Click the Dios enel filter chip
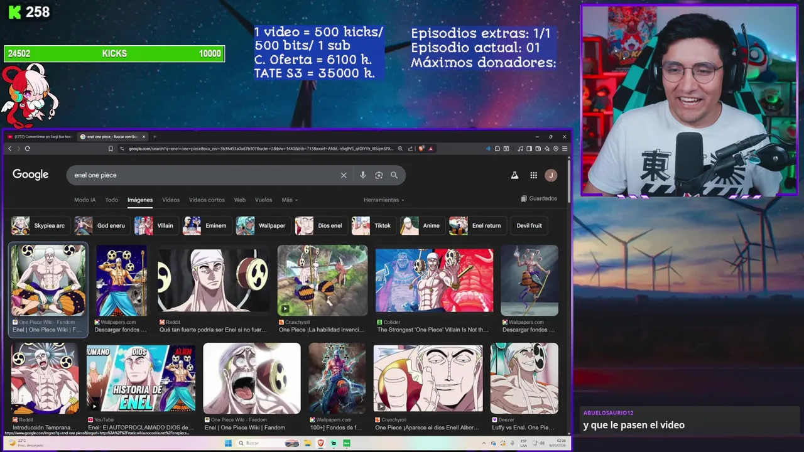804x452 pixels. coord(320,225)
